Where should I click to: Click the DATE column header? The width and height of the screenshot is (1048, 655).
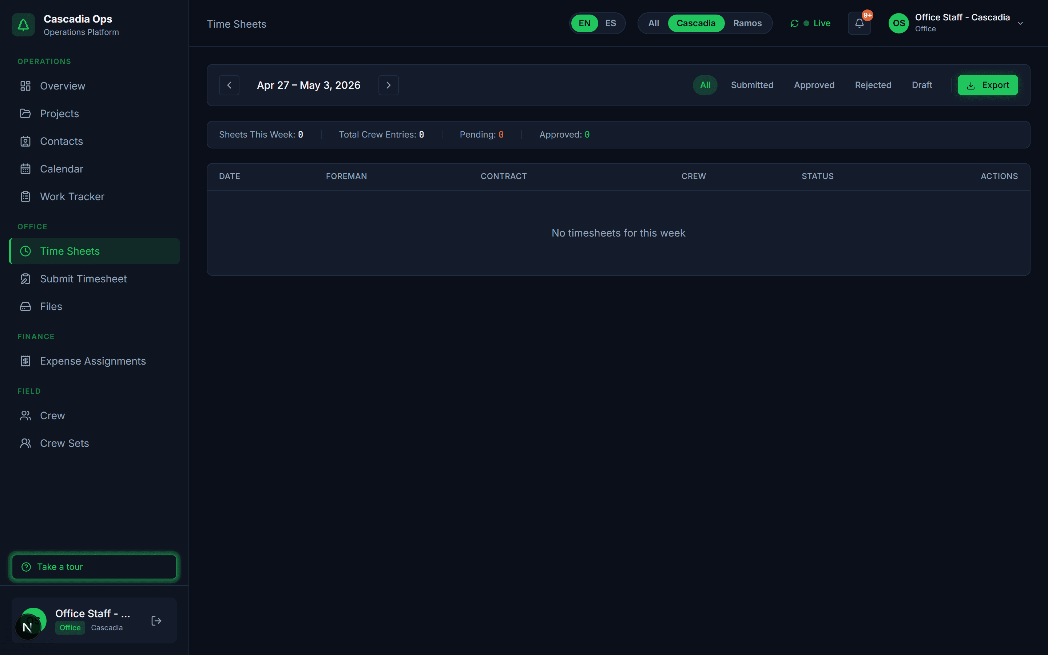[x=230, y=176]
